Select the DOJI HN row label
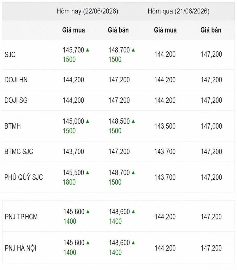 coord(16,80)
